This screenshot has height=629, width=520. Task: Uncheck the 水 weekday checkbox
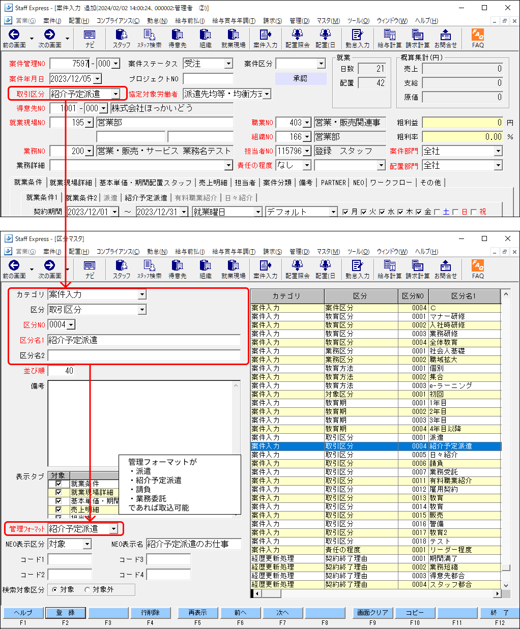coord(382,212)
